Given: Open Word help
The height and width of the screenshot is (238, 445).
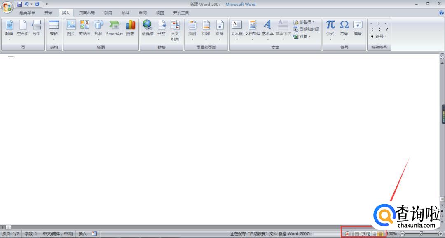Looking at the screenshot, I should (442, 13).
